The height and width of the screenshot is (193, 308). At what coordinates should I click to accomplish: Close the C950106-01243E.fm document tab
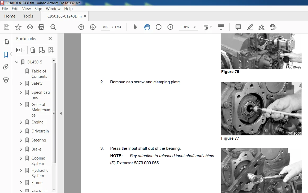85,16
